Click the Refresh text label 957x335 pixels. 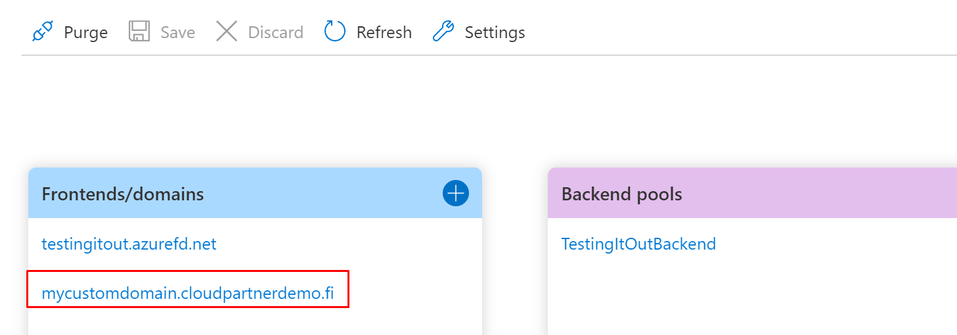(x=384, y=32)
